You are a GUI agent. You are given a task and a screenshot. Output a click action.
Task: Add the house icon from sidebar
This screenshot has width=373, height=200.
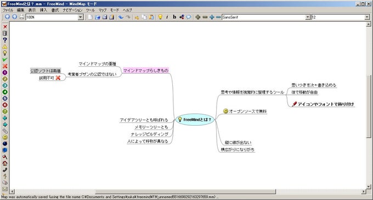5,163
